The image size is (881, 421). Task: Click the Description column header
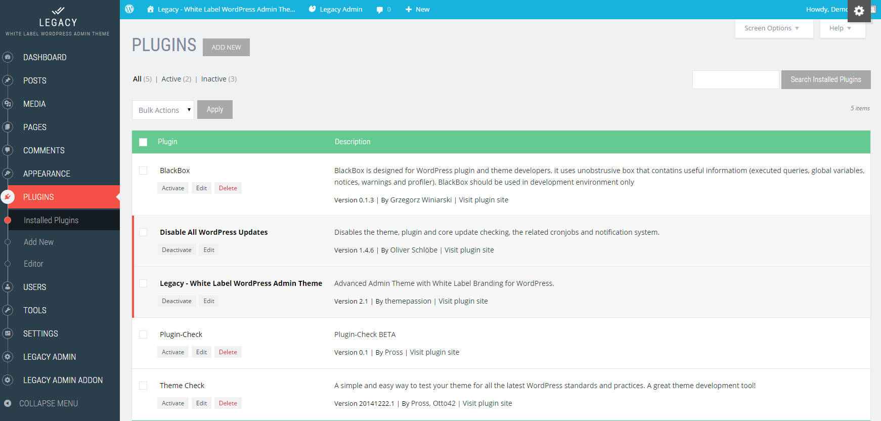[x=353, y=142]
